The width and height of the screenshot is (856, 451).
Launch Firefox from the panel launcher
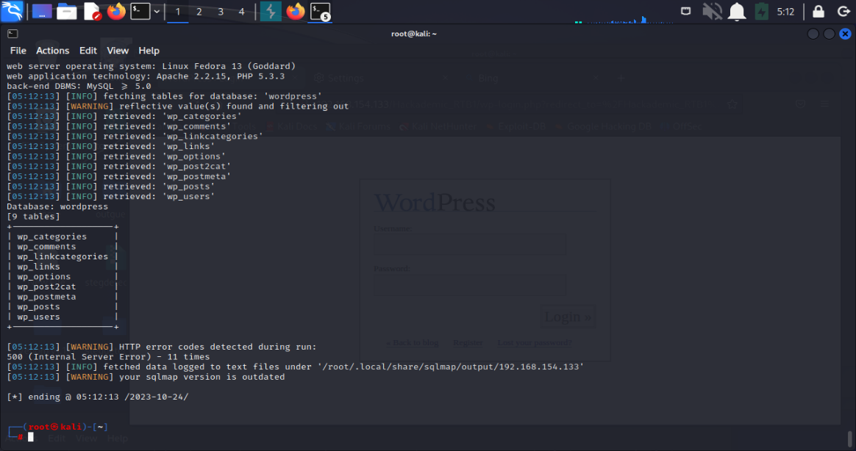pos(116,12)
